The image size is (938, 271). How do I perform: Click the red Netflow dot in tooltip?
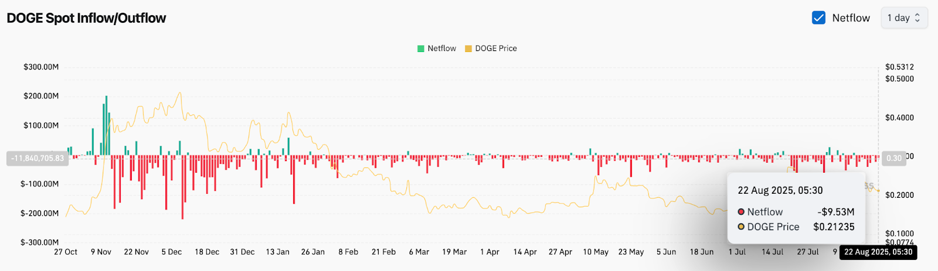[741, 212]
